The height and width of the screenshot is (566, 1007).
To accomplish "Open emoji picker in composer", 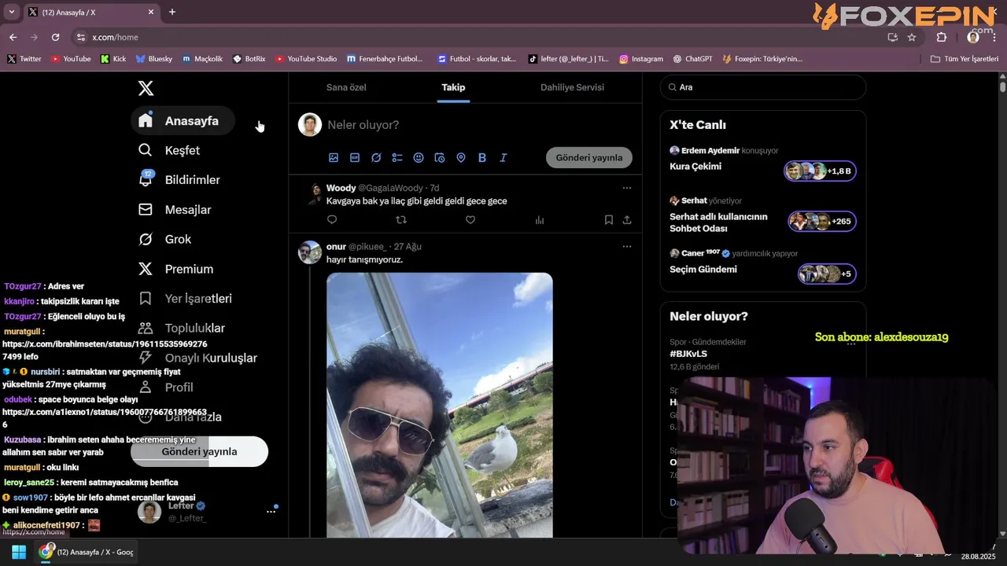I will coord(419,158).
